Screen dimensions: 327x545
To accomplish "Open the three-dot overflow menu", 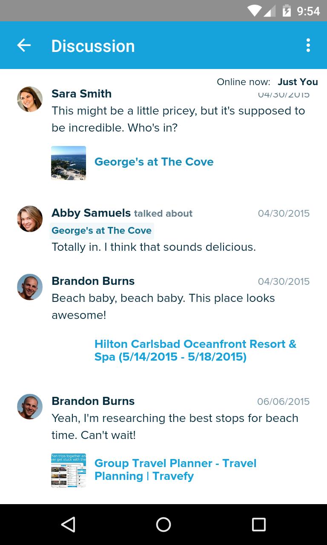I will point(308,45).
